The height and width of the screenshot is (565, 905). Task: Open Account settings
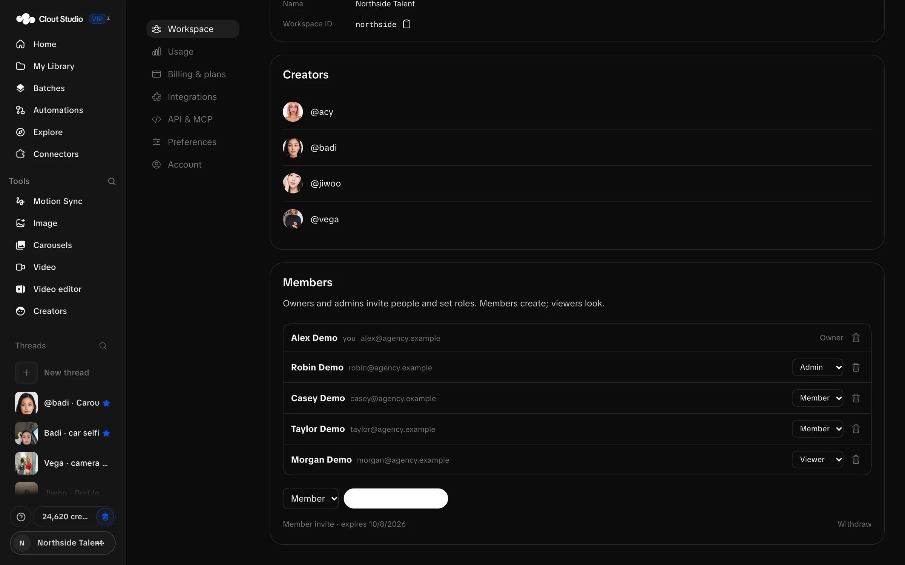coord(193,165)
